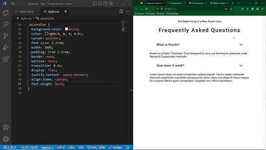Click the 'How does it work?' question text

(x=170, y=66)
